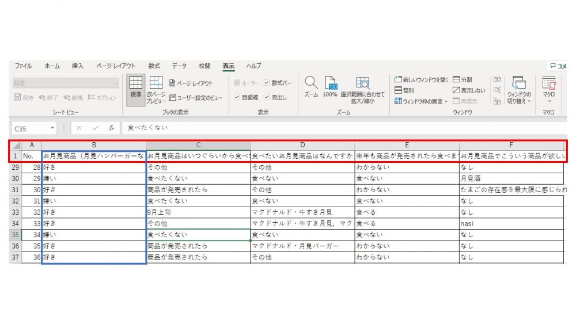Select column B header

(x=94, y=145)
